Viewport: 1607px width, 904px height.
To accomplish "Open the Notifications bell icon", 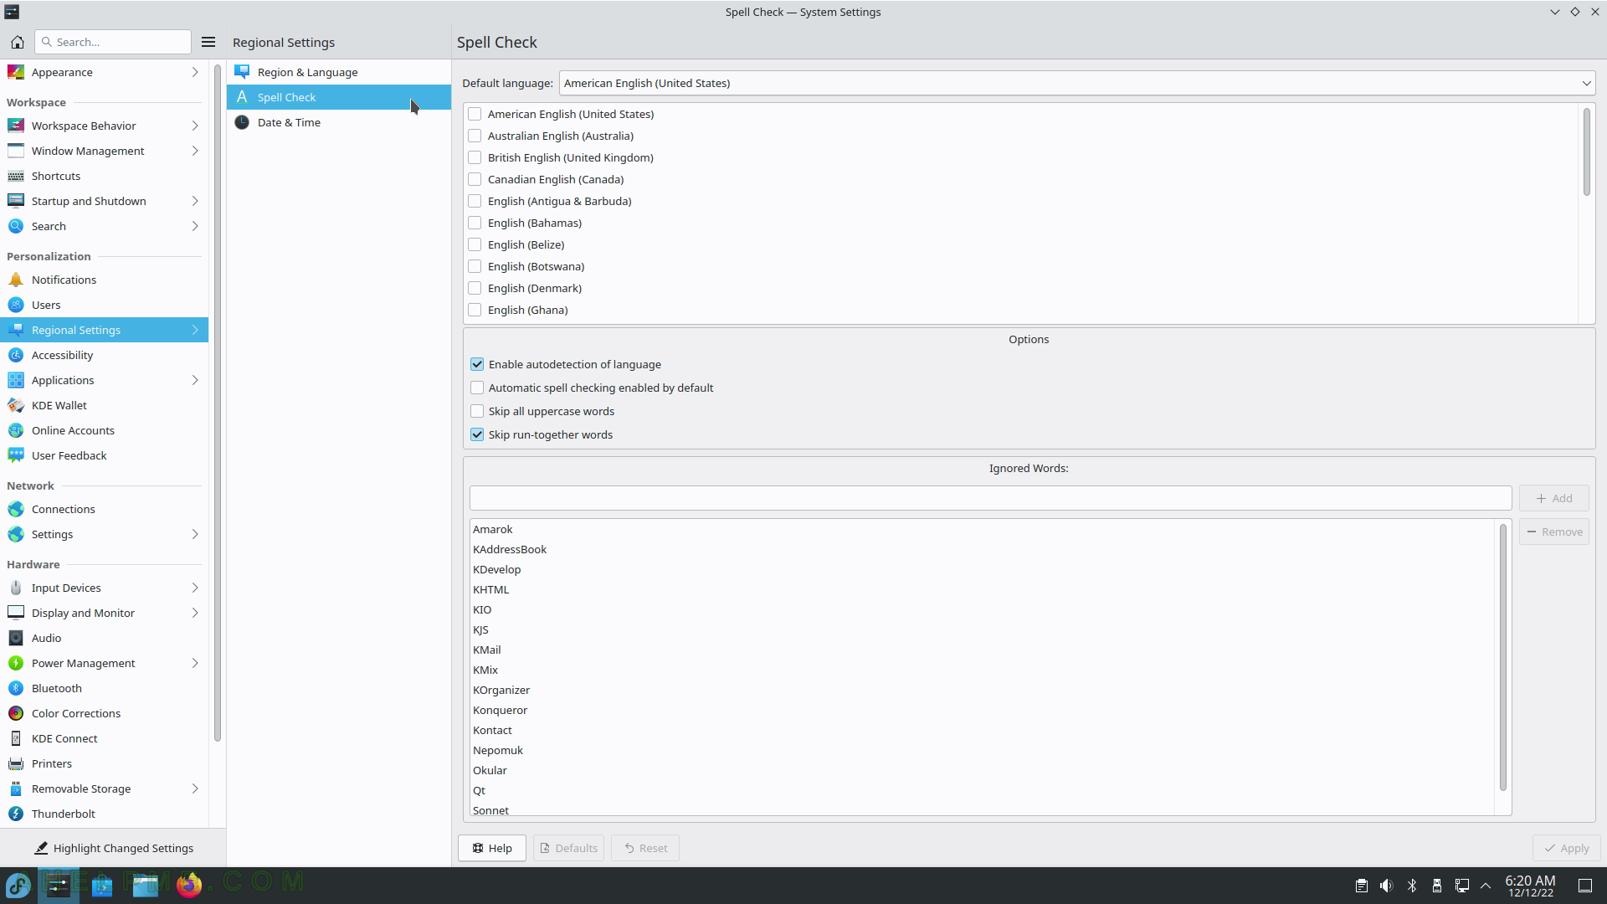I will pyautogui.click(x=16, y=280).
